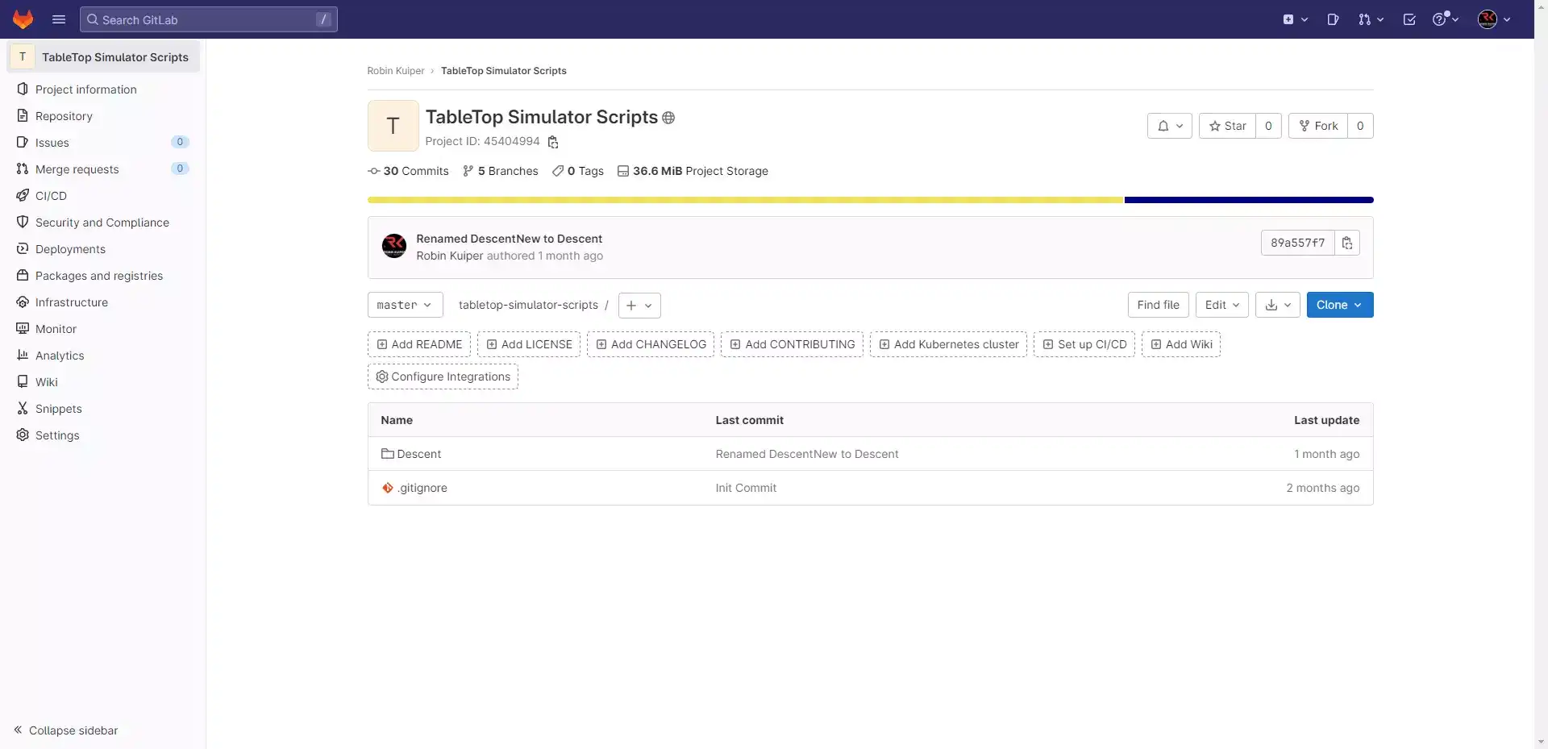This screenshot has height=749, width=1548.
Task: View the 0 Tags page
Action: [578, 171]
